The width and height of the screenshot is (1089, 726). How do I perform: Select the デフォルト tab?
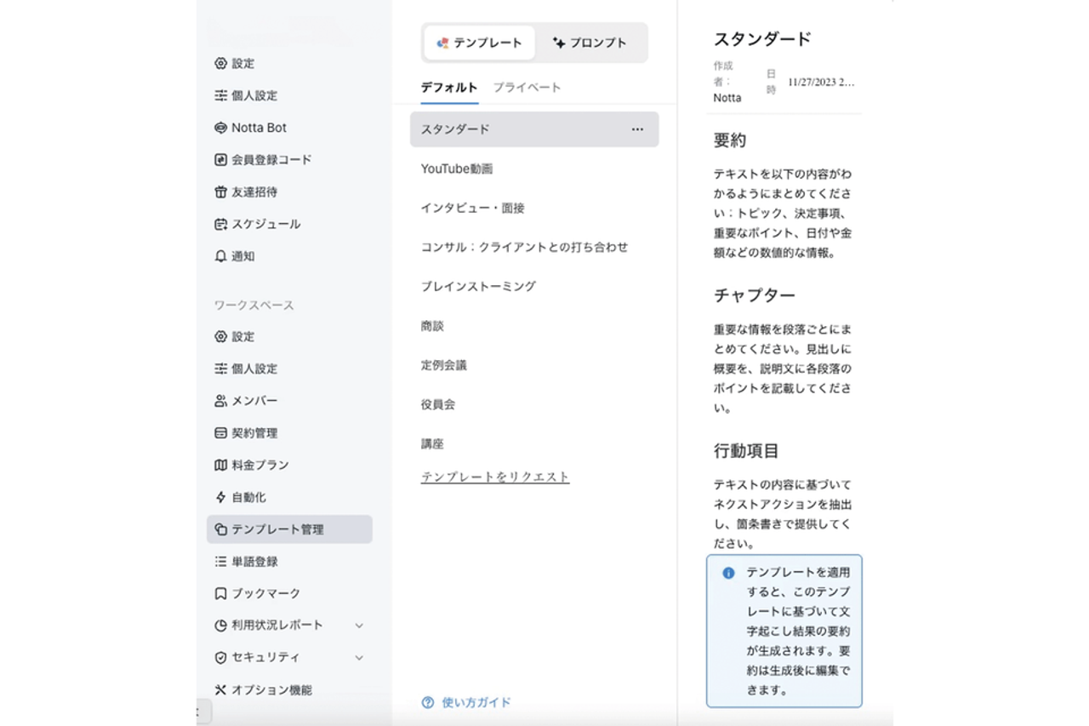click(449, 88)
